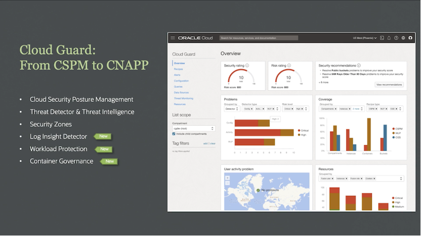
Task: Open Threat Monitoring in Cloud Guard menu
Action: click(x=183, y=98)
